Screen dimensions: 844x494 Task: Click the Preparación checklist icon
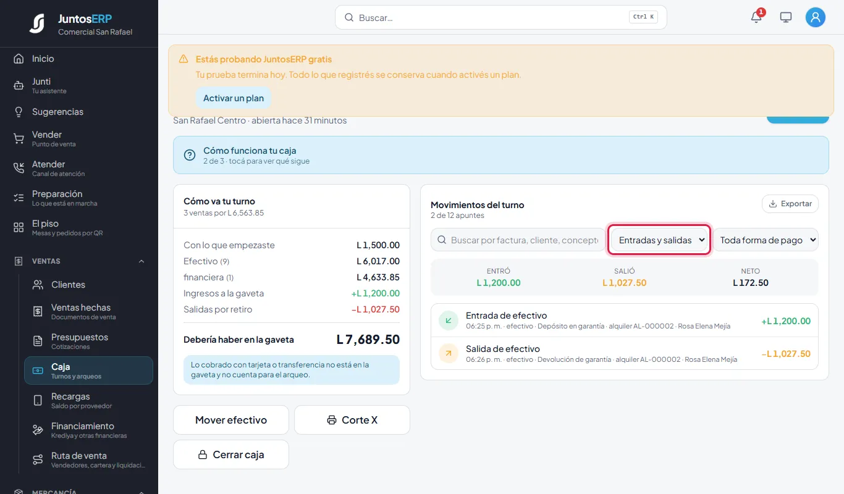click(x=19, y=198)
